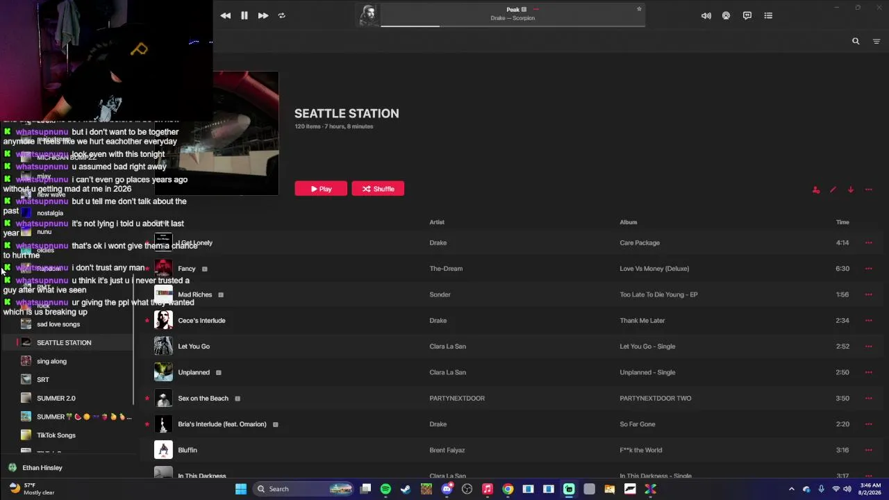The image size is (889, 500).
Task: Open the sad love songs playlist
Action: click(x=58, y=324)
